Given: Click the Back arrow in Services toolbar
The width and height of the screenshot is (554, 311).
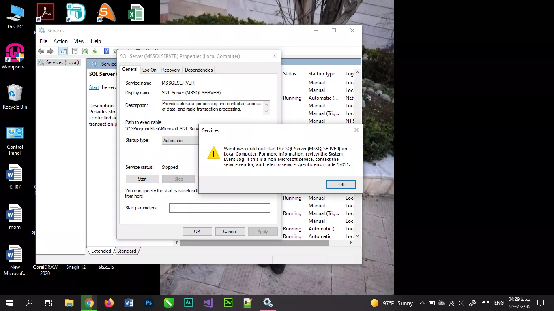Looking at the screenshot, I should 41,51.
